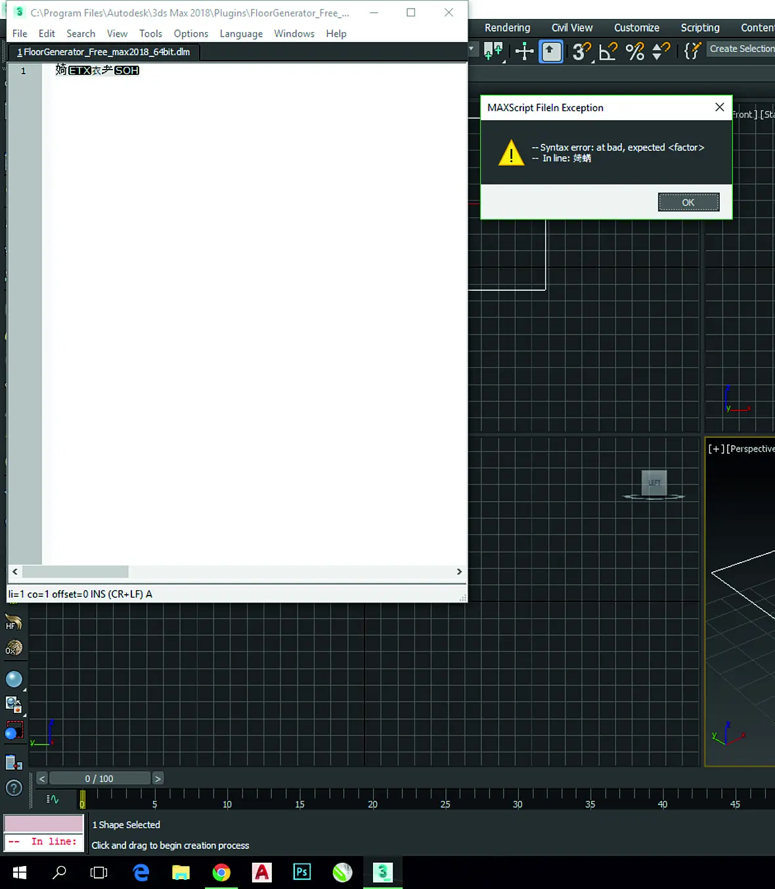Open the Windows Start menu
This screenshot has width=775, height=889.
pos(20,873)
